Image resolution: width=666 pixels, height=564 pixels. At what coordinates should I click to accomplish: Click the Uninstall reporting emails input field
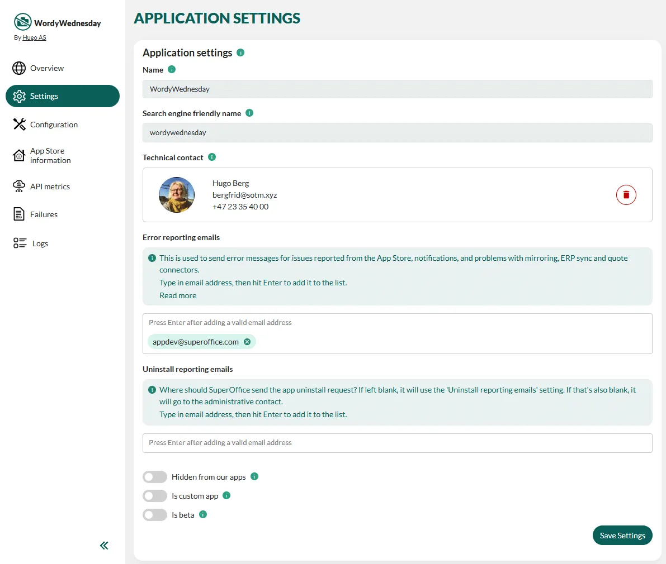click(397, 443)
